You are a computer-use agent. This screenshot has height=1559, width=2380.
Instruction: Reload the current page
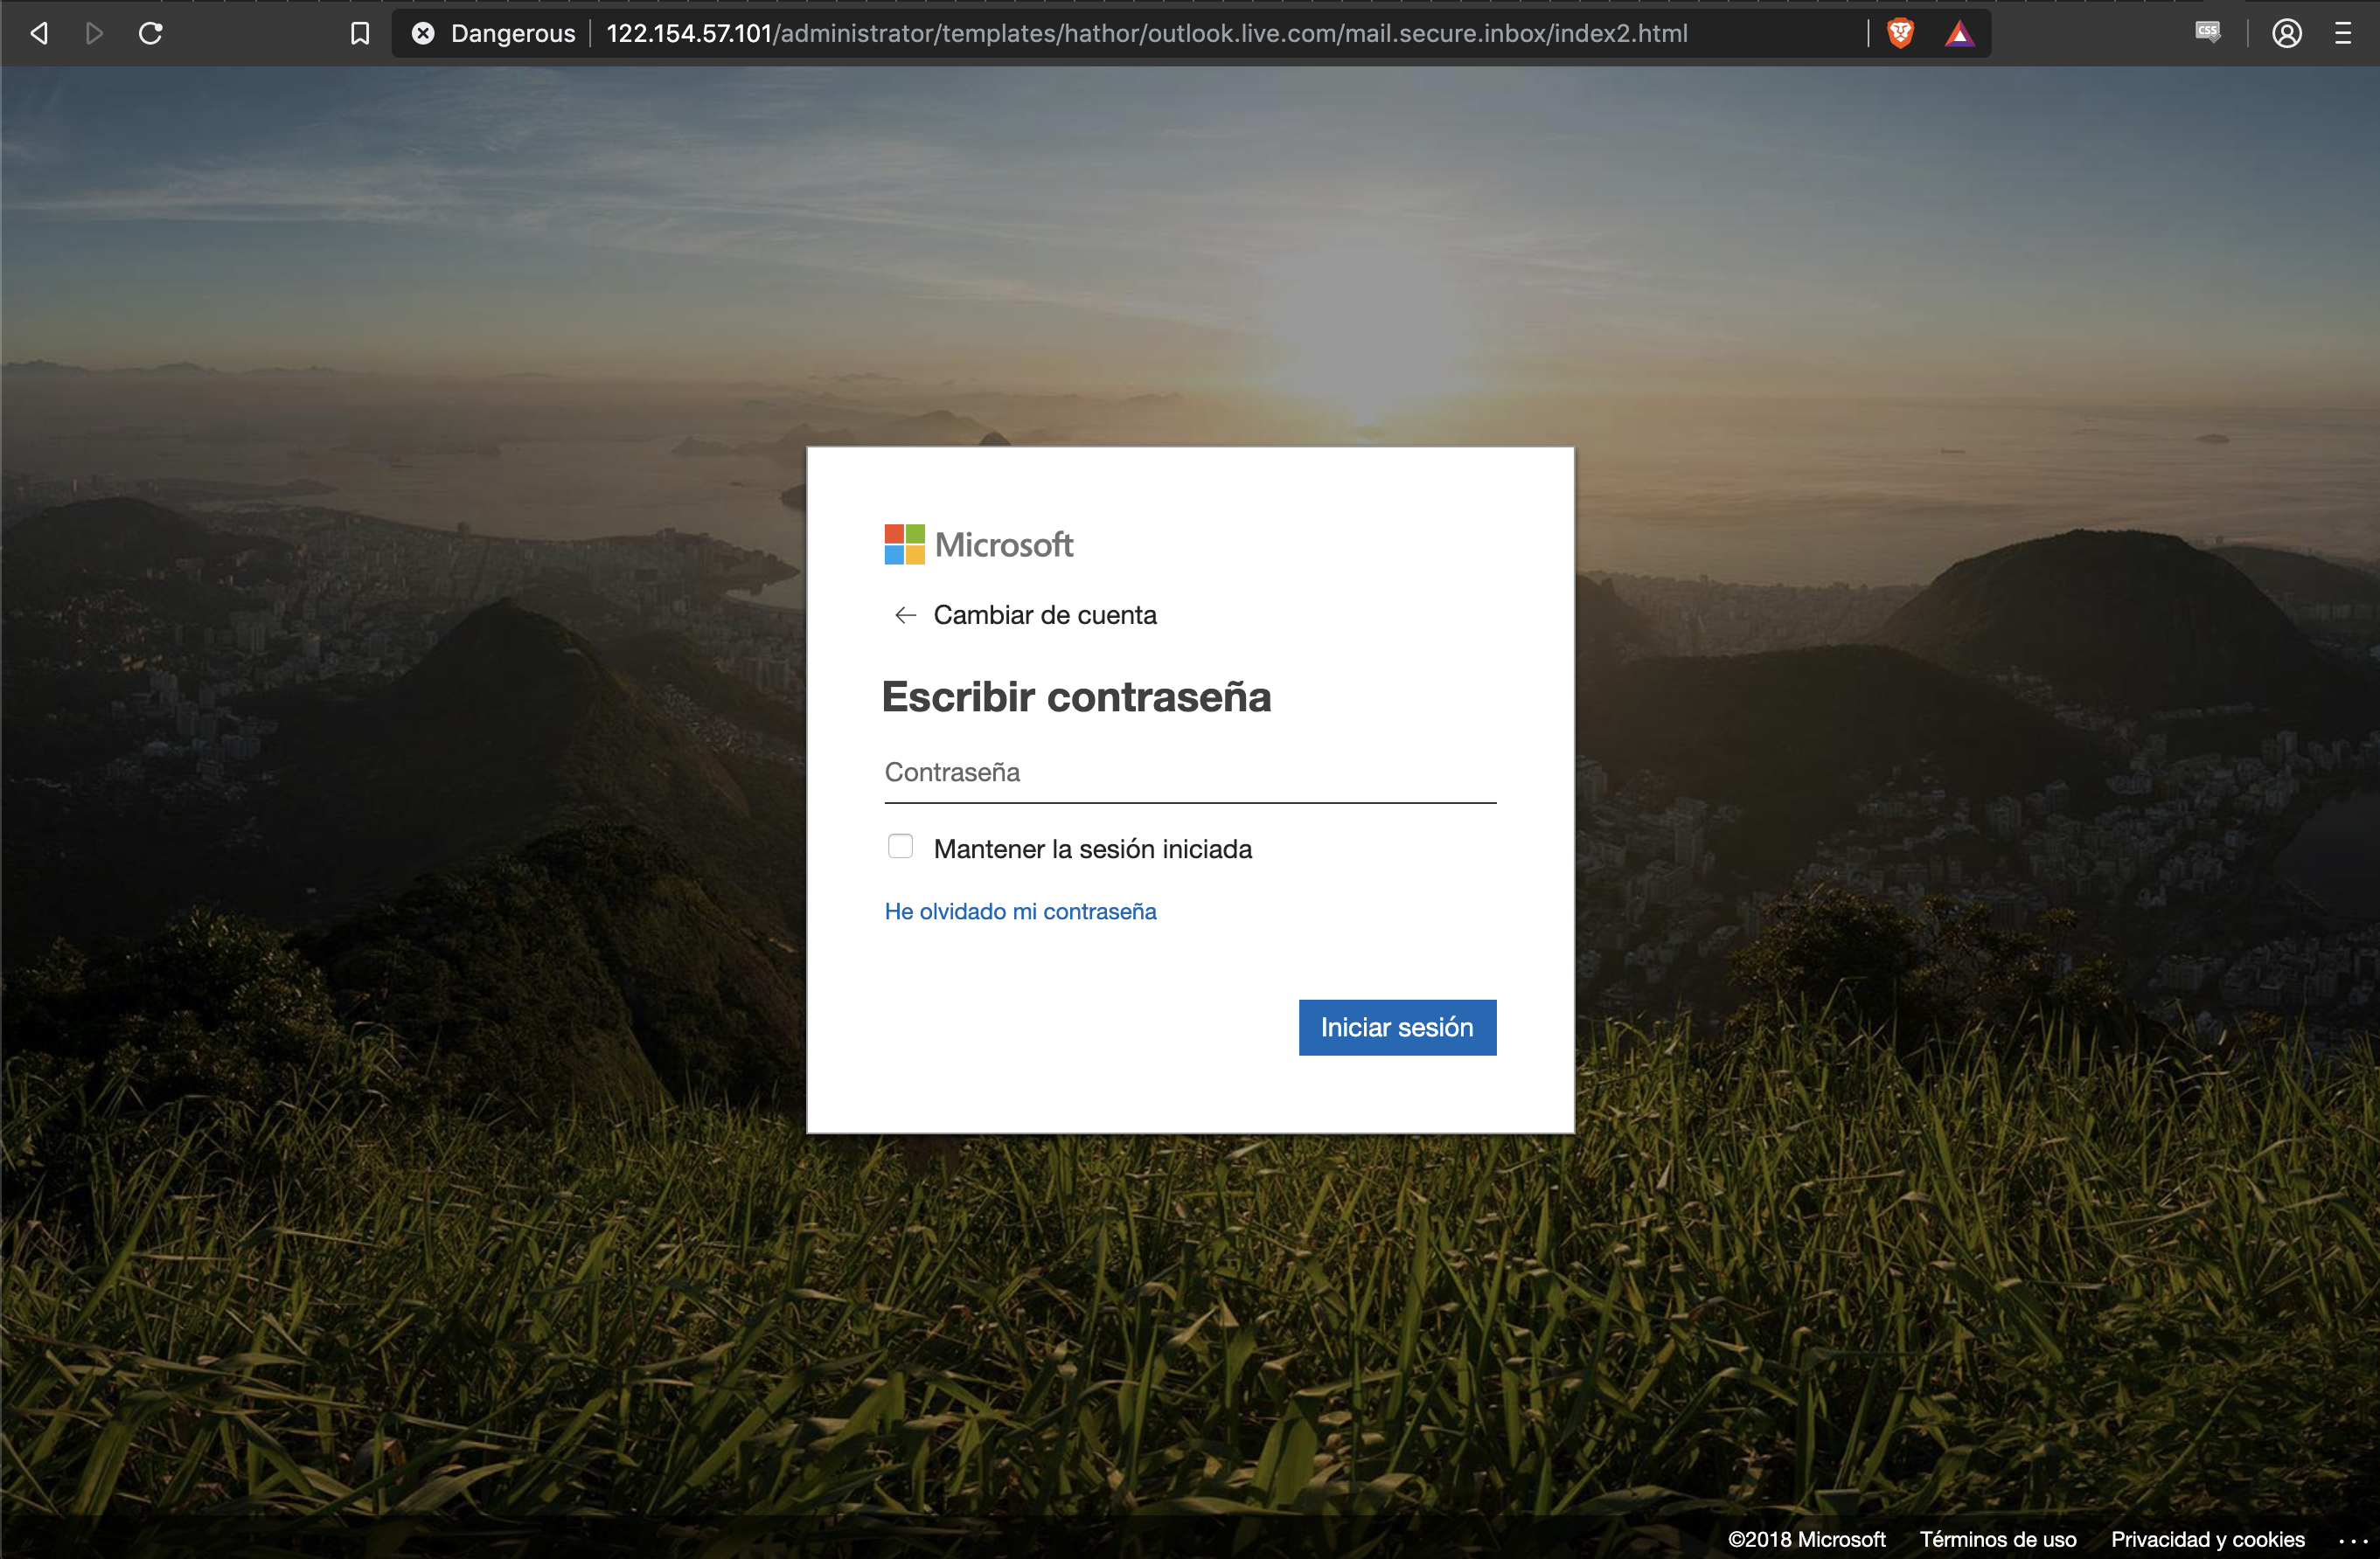click(x=150, y=33)
